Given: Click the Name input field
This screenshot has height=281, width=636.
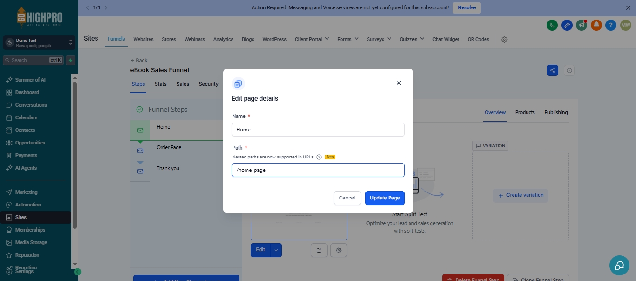Looking at the screenshot, I should click(318, 130).
